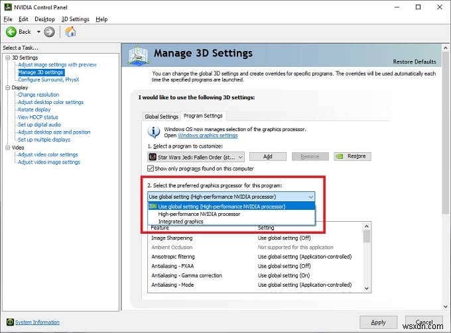Collapse the Display tree node

(8, 87)
